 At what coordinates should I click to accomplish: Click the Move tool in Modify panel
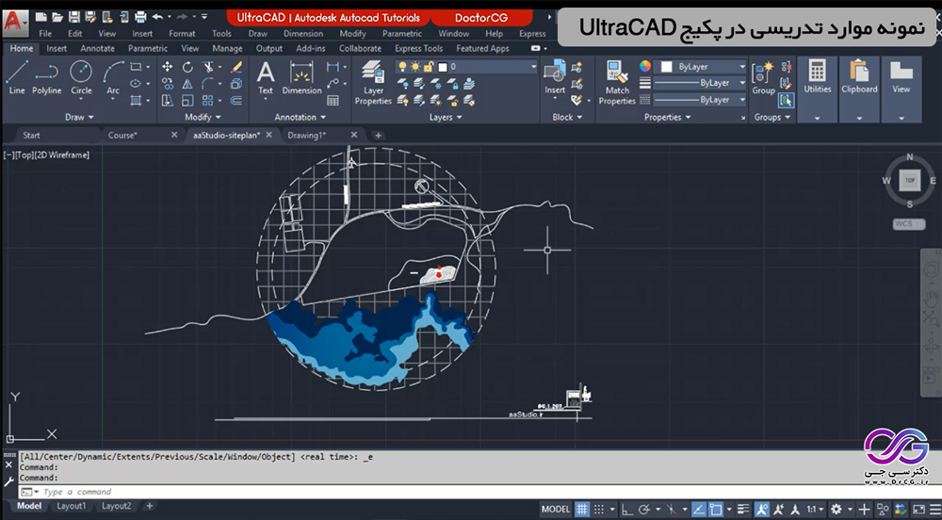tap(167, 67)
